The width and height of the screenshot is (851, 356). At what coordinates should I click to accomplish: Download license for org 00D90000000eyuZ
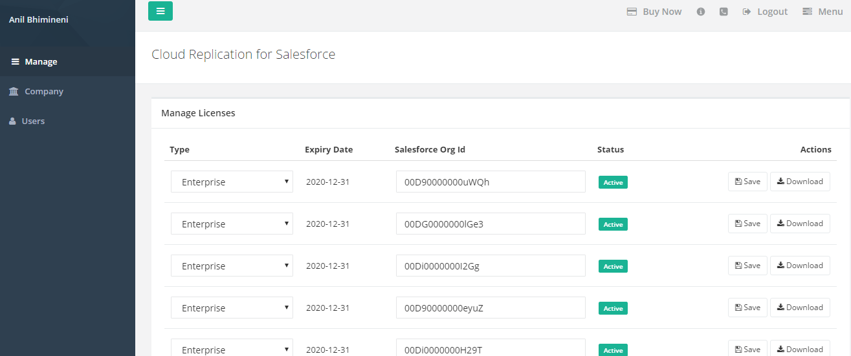coord(800,308)
